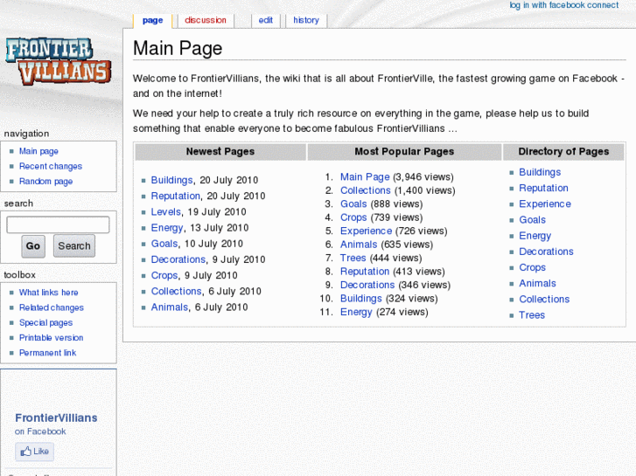
Task: Click the Frontier Villians logo
Action: 58,61
